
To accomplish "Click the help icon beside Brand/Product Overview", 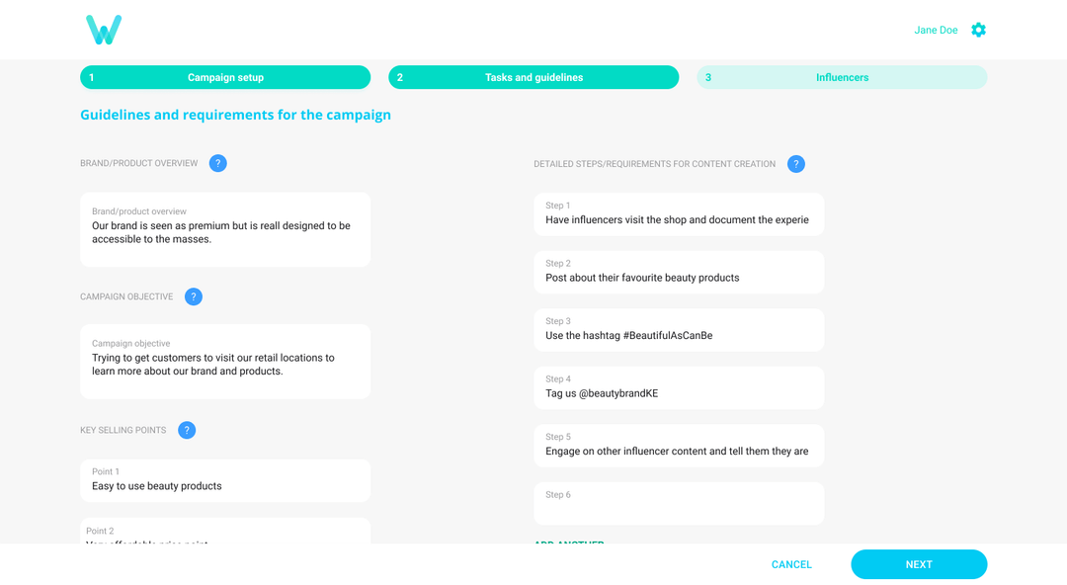I will tap(218, 163).
